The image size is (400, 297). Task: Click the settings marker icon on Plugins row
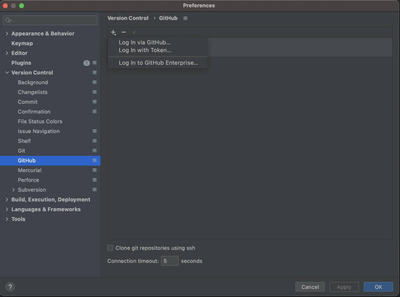pyautogui.click(x=94, y=63)
